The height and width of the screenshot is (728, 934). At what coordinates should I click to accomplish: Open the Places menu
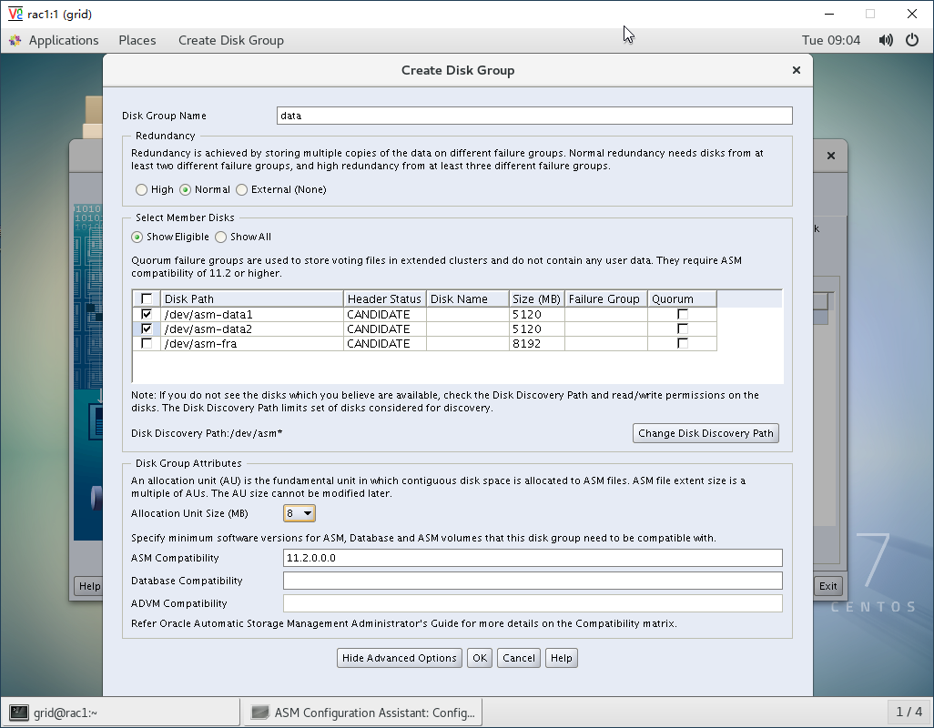[137, 40]
